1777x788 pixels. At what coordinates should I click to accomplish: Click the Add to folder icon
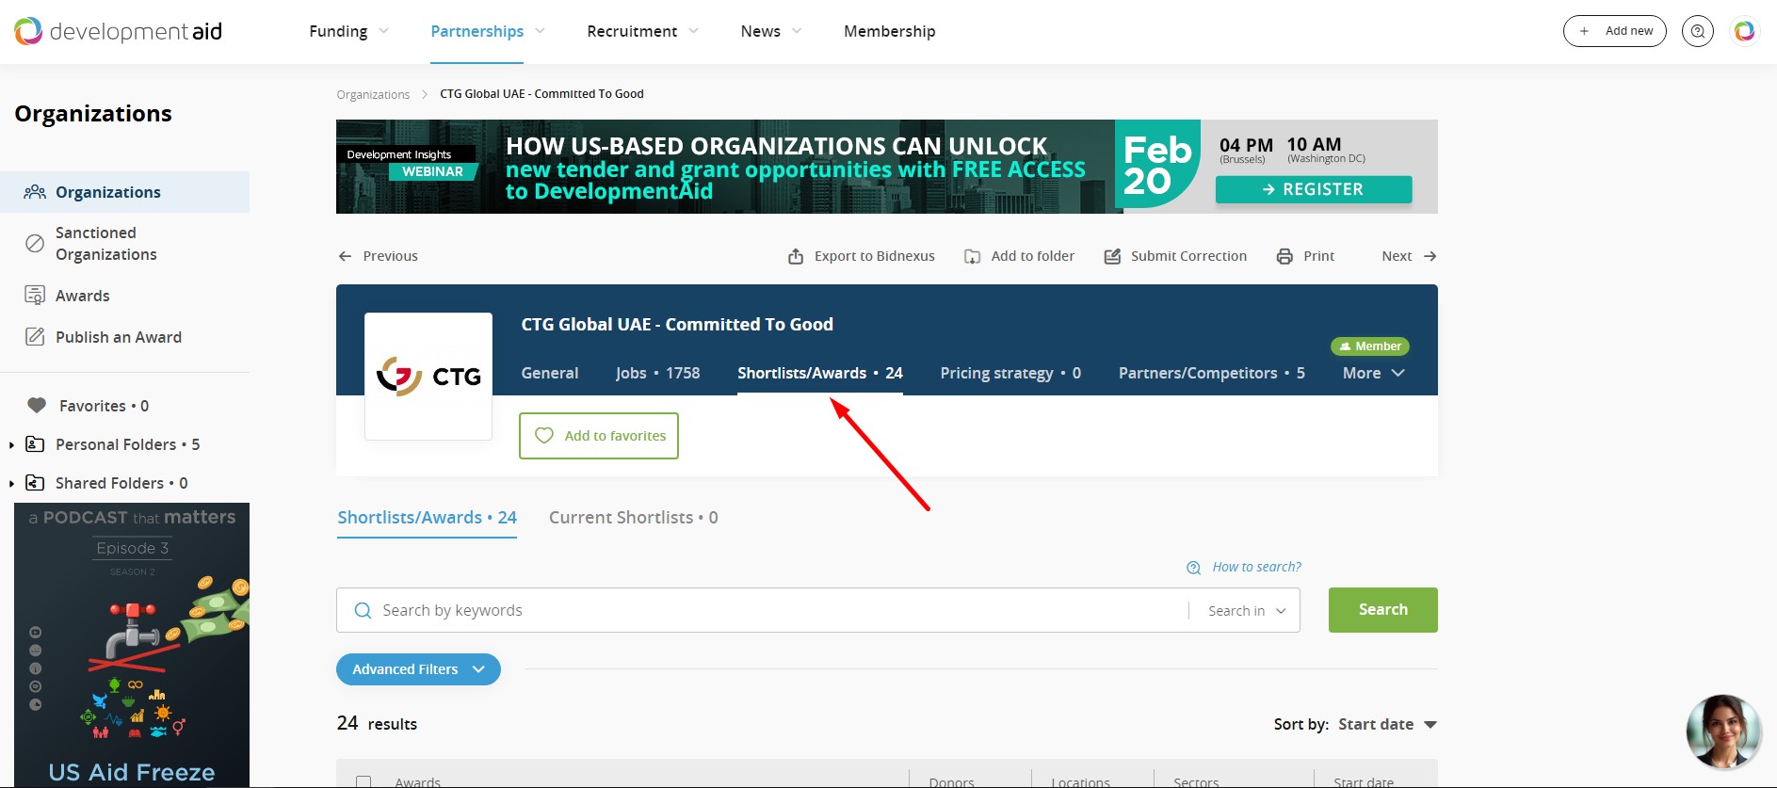pos(972,256)
